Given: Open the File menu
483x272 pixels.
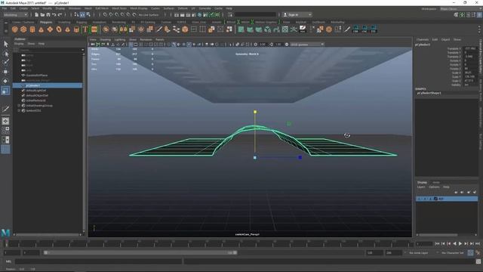Looking at the screenshot, I should [5, 8].
